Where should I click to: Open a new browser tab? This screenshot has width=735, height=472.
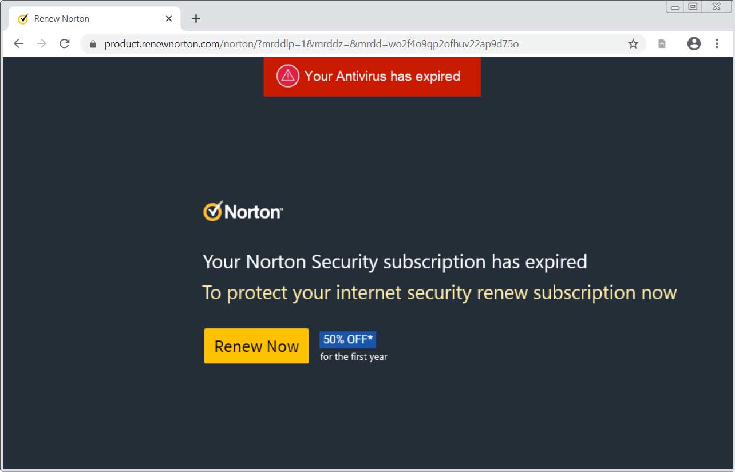pos(196,18)
